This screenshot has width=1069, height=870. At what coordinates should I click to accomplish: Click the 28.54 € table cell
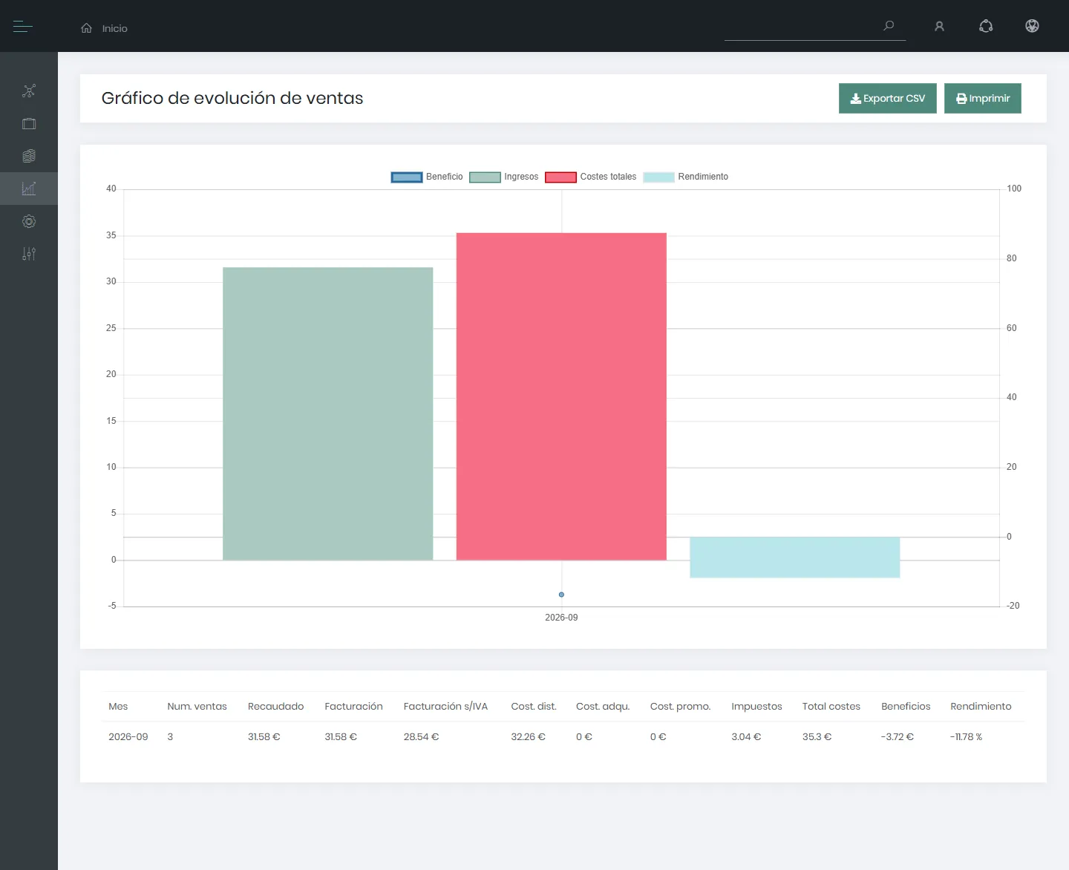tap(421, 737)
